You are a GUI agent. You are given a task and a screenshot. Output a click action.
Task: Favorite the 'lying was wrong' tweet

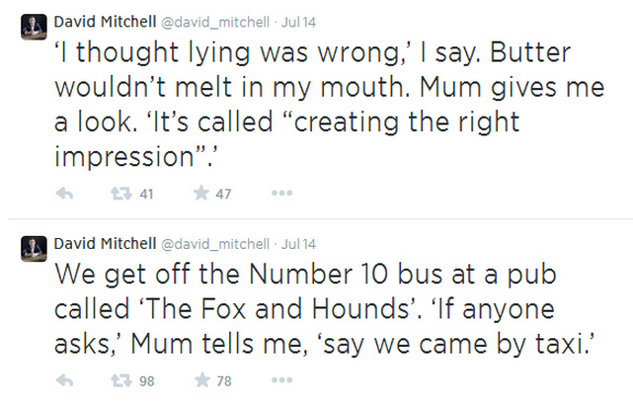[x=201, y=193]
